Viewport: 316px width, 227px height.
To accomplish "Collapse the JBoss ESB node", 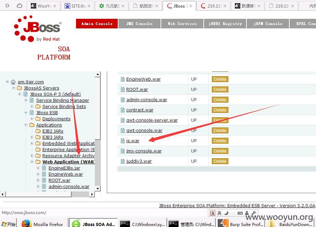I will [26, 113].
